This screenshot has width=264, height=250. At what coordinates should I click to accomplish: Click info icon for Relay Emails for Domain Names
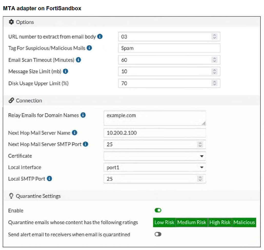[x=83, y=115]
